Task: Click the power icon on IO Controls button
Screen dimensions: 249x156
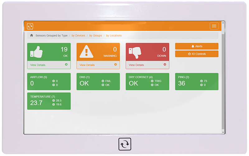Action: click(189, 54)
